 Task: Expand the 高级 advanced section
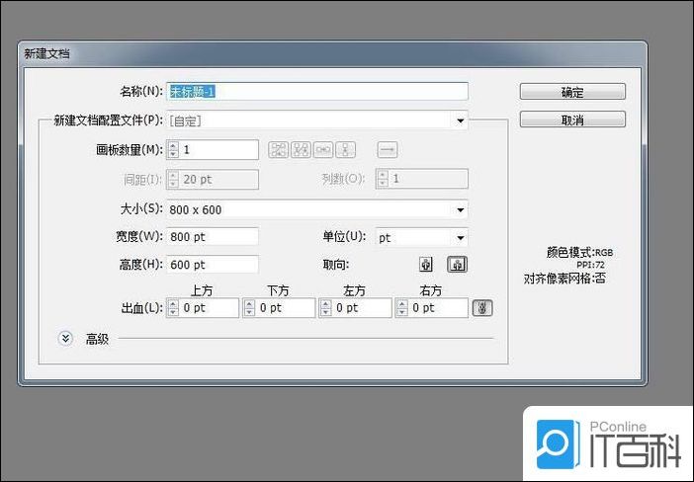65,339
